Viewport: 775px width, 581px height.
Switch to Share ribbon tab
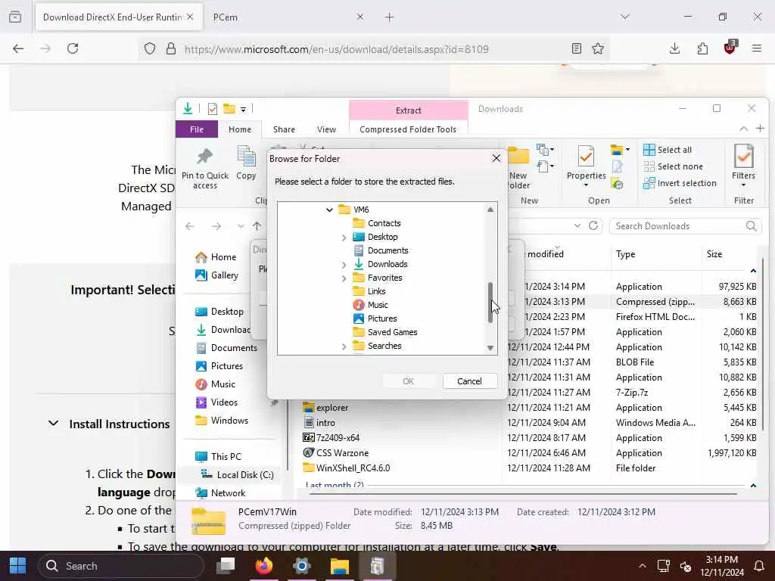coord(284,129)
